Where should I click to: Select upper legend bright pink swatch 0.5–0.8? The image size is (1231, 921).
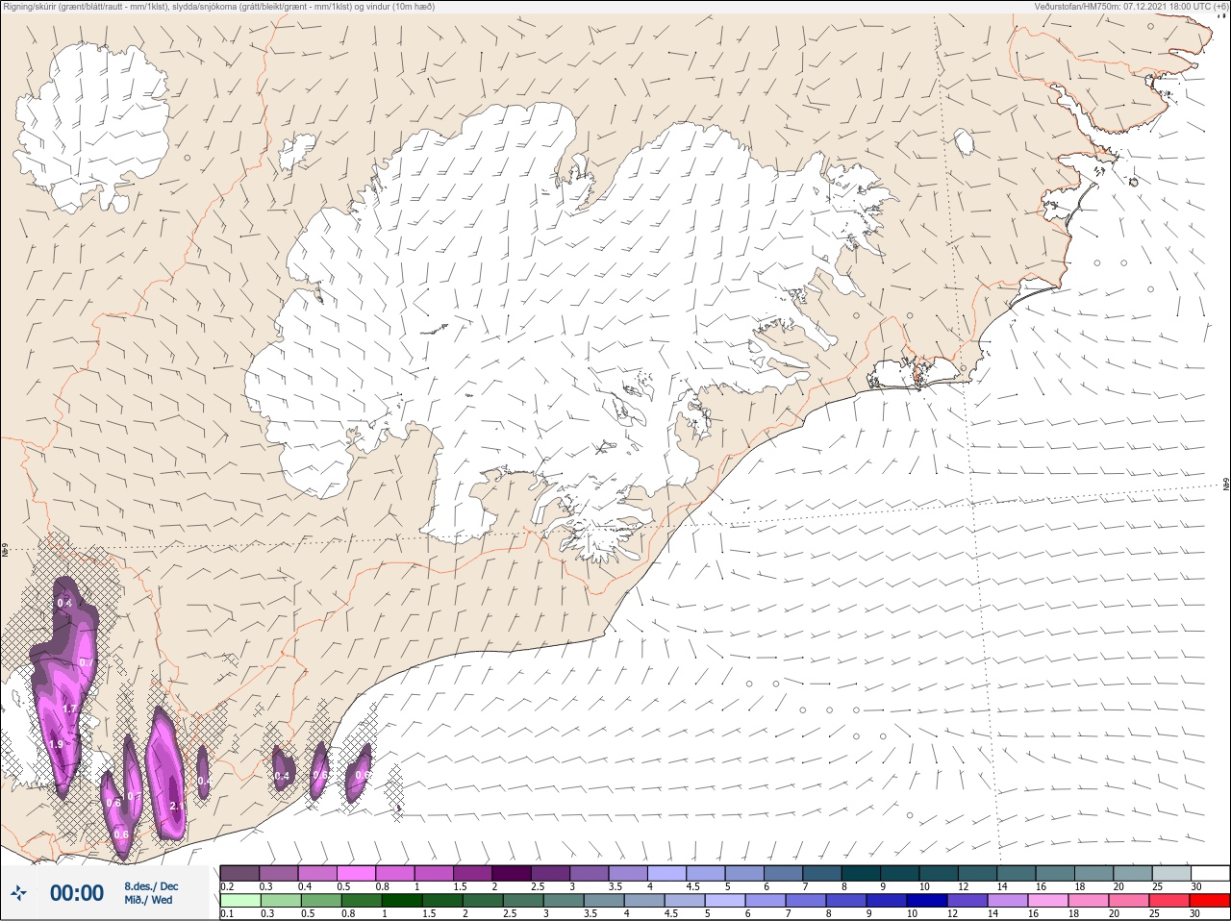[358, 873]
